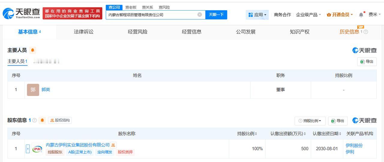
Task: Open the 伊利 related institution link
Action: pos(350,152)
